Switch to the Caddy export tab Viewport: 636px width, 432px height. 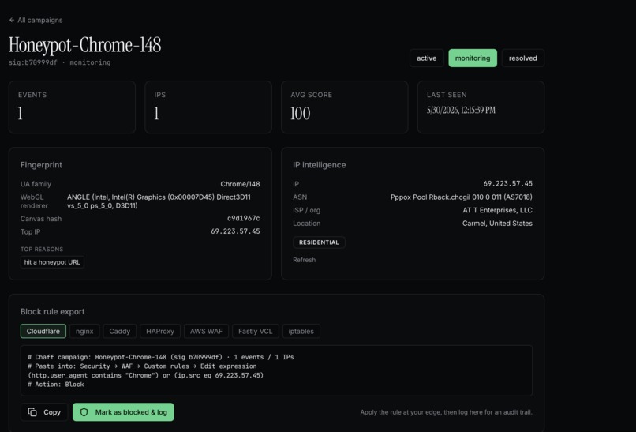click(x=120, y=332)
